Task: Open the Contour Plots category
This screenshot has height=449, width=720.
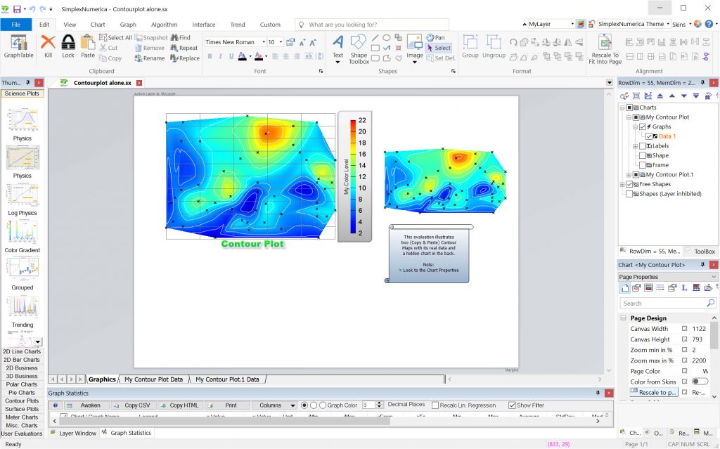Action: (22, 401)
